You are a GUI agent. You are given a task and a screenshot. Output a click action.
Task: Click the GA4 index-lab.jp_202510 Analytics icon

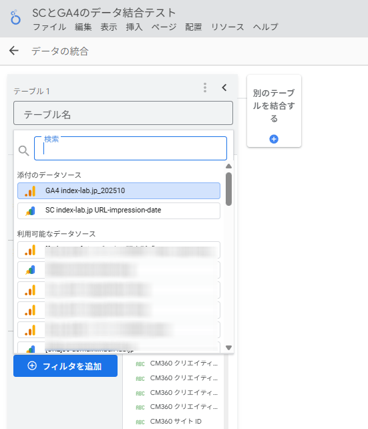[30, 191]
